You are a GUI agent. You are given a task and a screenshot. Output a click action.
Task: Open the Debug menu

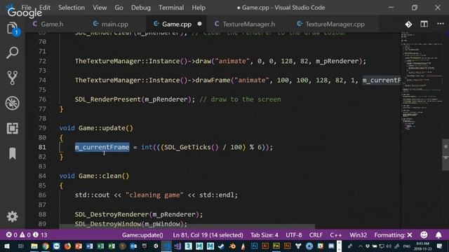point(141,8)
